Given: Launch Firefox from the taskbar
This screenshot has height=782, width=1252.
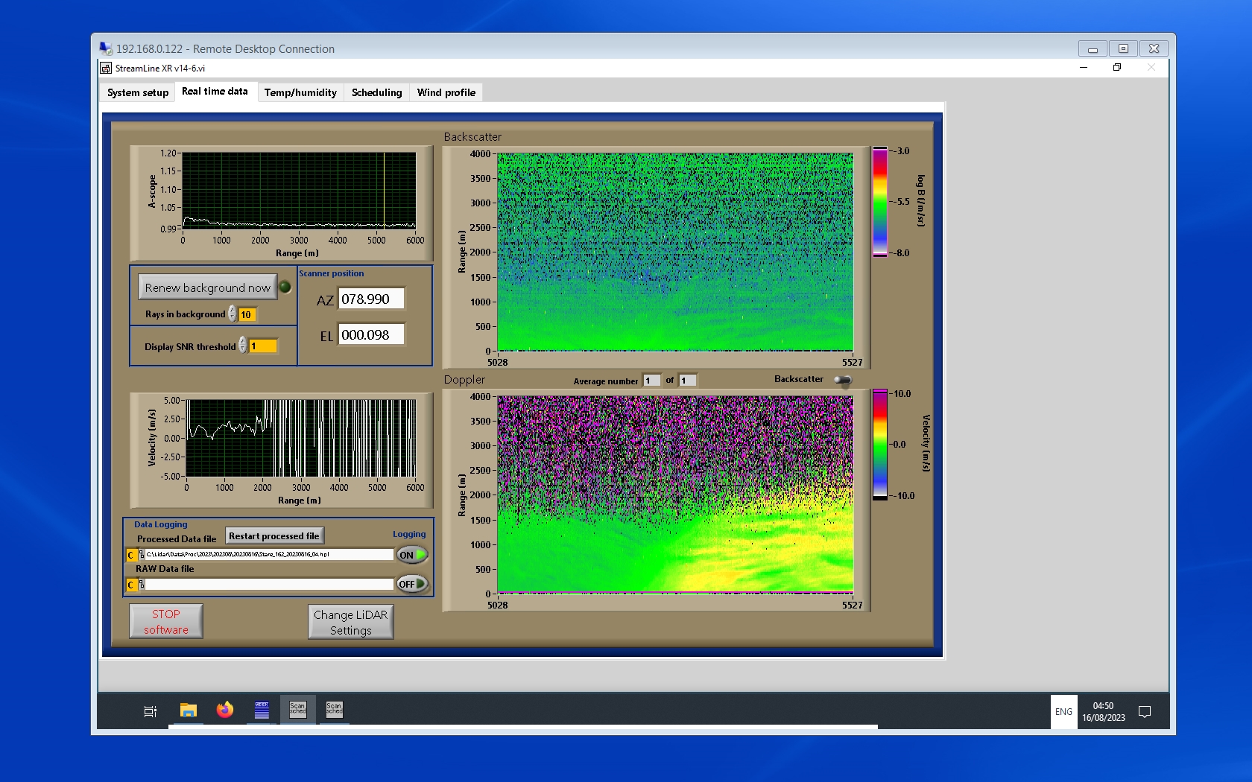Looking at the screenshot, I should [x=225, y=711].
